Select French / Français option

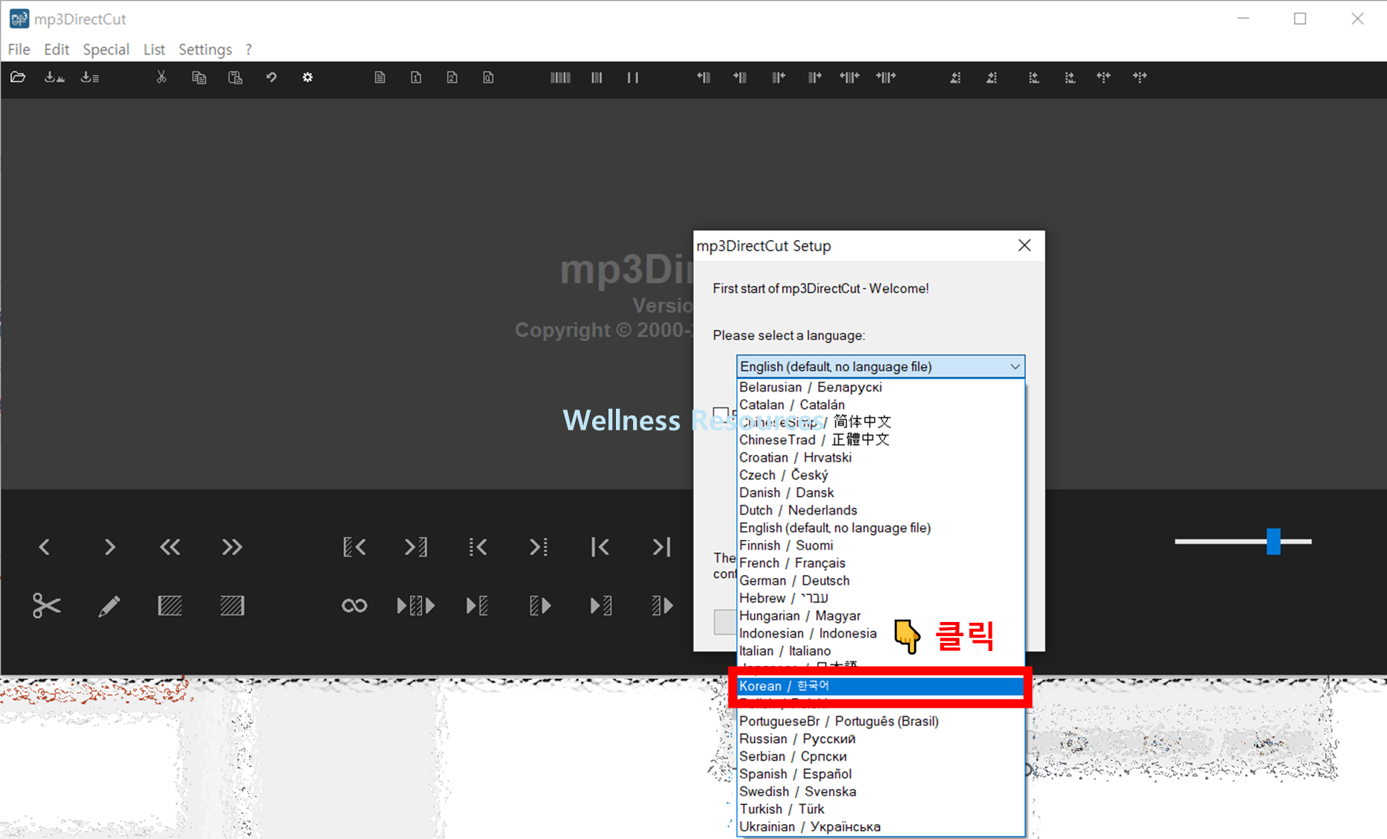click(880, 563)
